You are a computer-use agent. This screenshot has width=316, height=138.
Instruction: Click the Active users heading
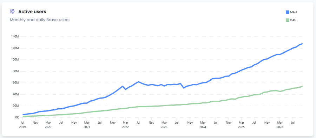click(32, 12)
